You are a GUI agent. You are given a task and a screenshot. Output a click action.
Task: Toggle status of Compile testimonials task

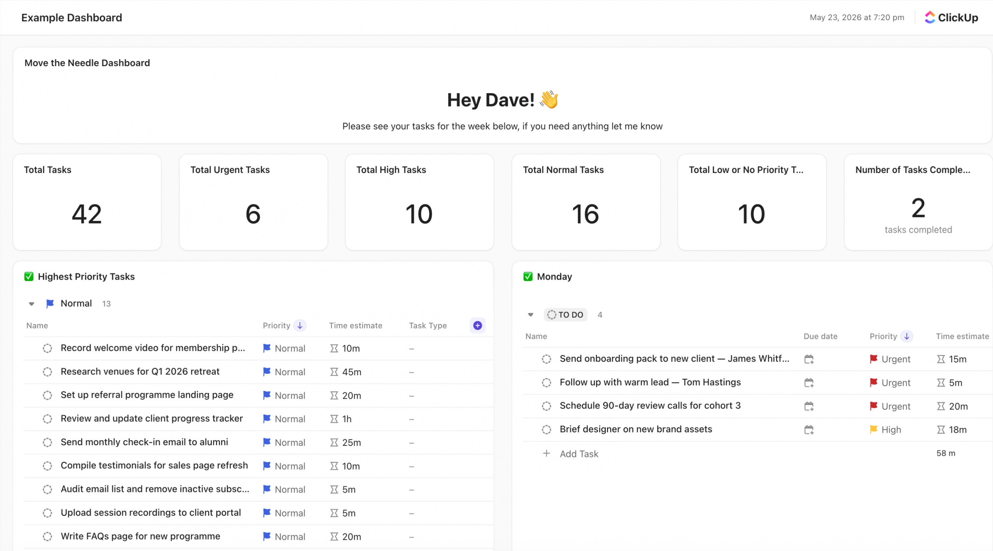pyautogui.click(x=47, y=466)
